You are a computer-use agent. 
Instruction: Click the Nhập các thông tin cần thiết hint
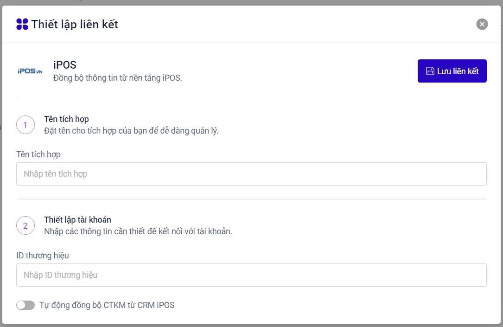tap(138, 231)
